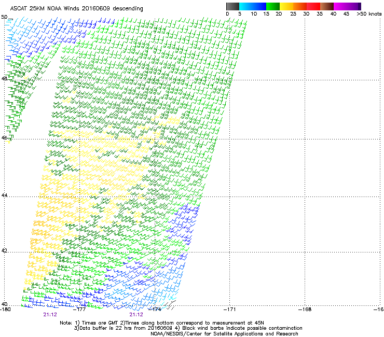Click the longitude label -180
Image resolution: width=384 pixels, height=337 pixels.
5,310
